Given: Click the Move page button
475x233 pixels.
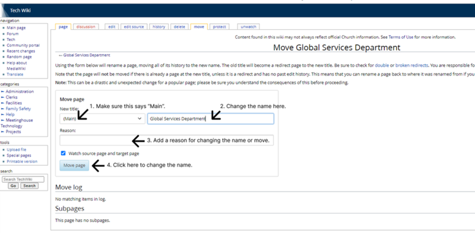Looking at the screenshot, I should click(74, 166).
